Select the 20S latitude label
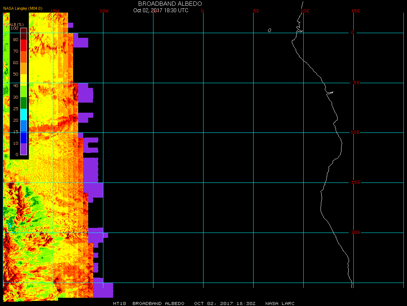Viewport: 407px width, 306px height. 355,233
